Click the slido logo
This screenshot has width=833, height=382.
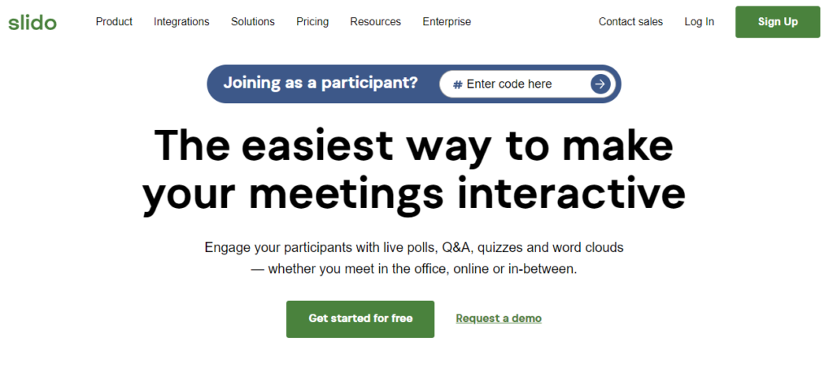click(x=33, y=22)
